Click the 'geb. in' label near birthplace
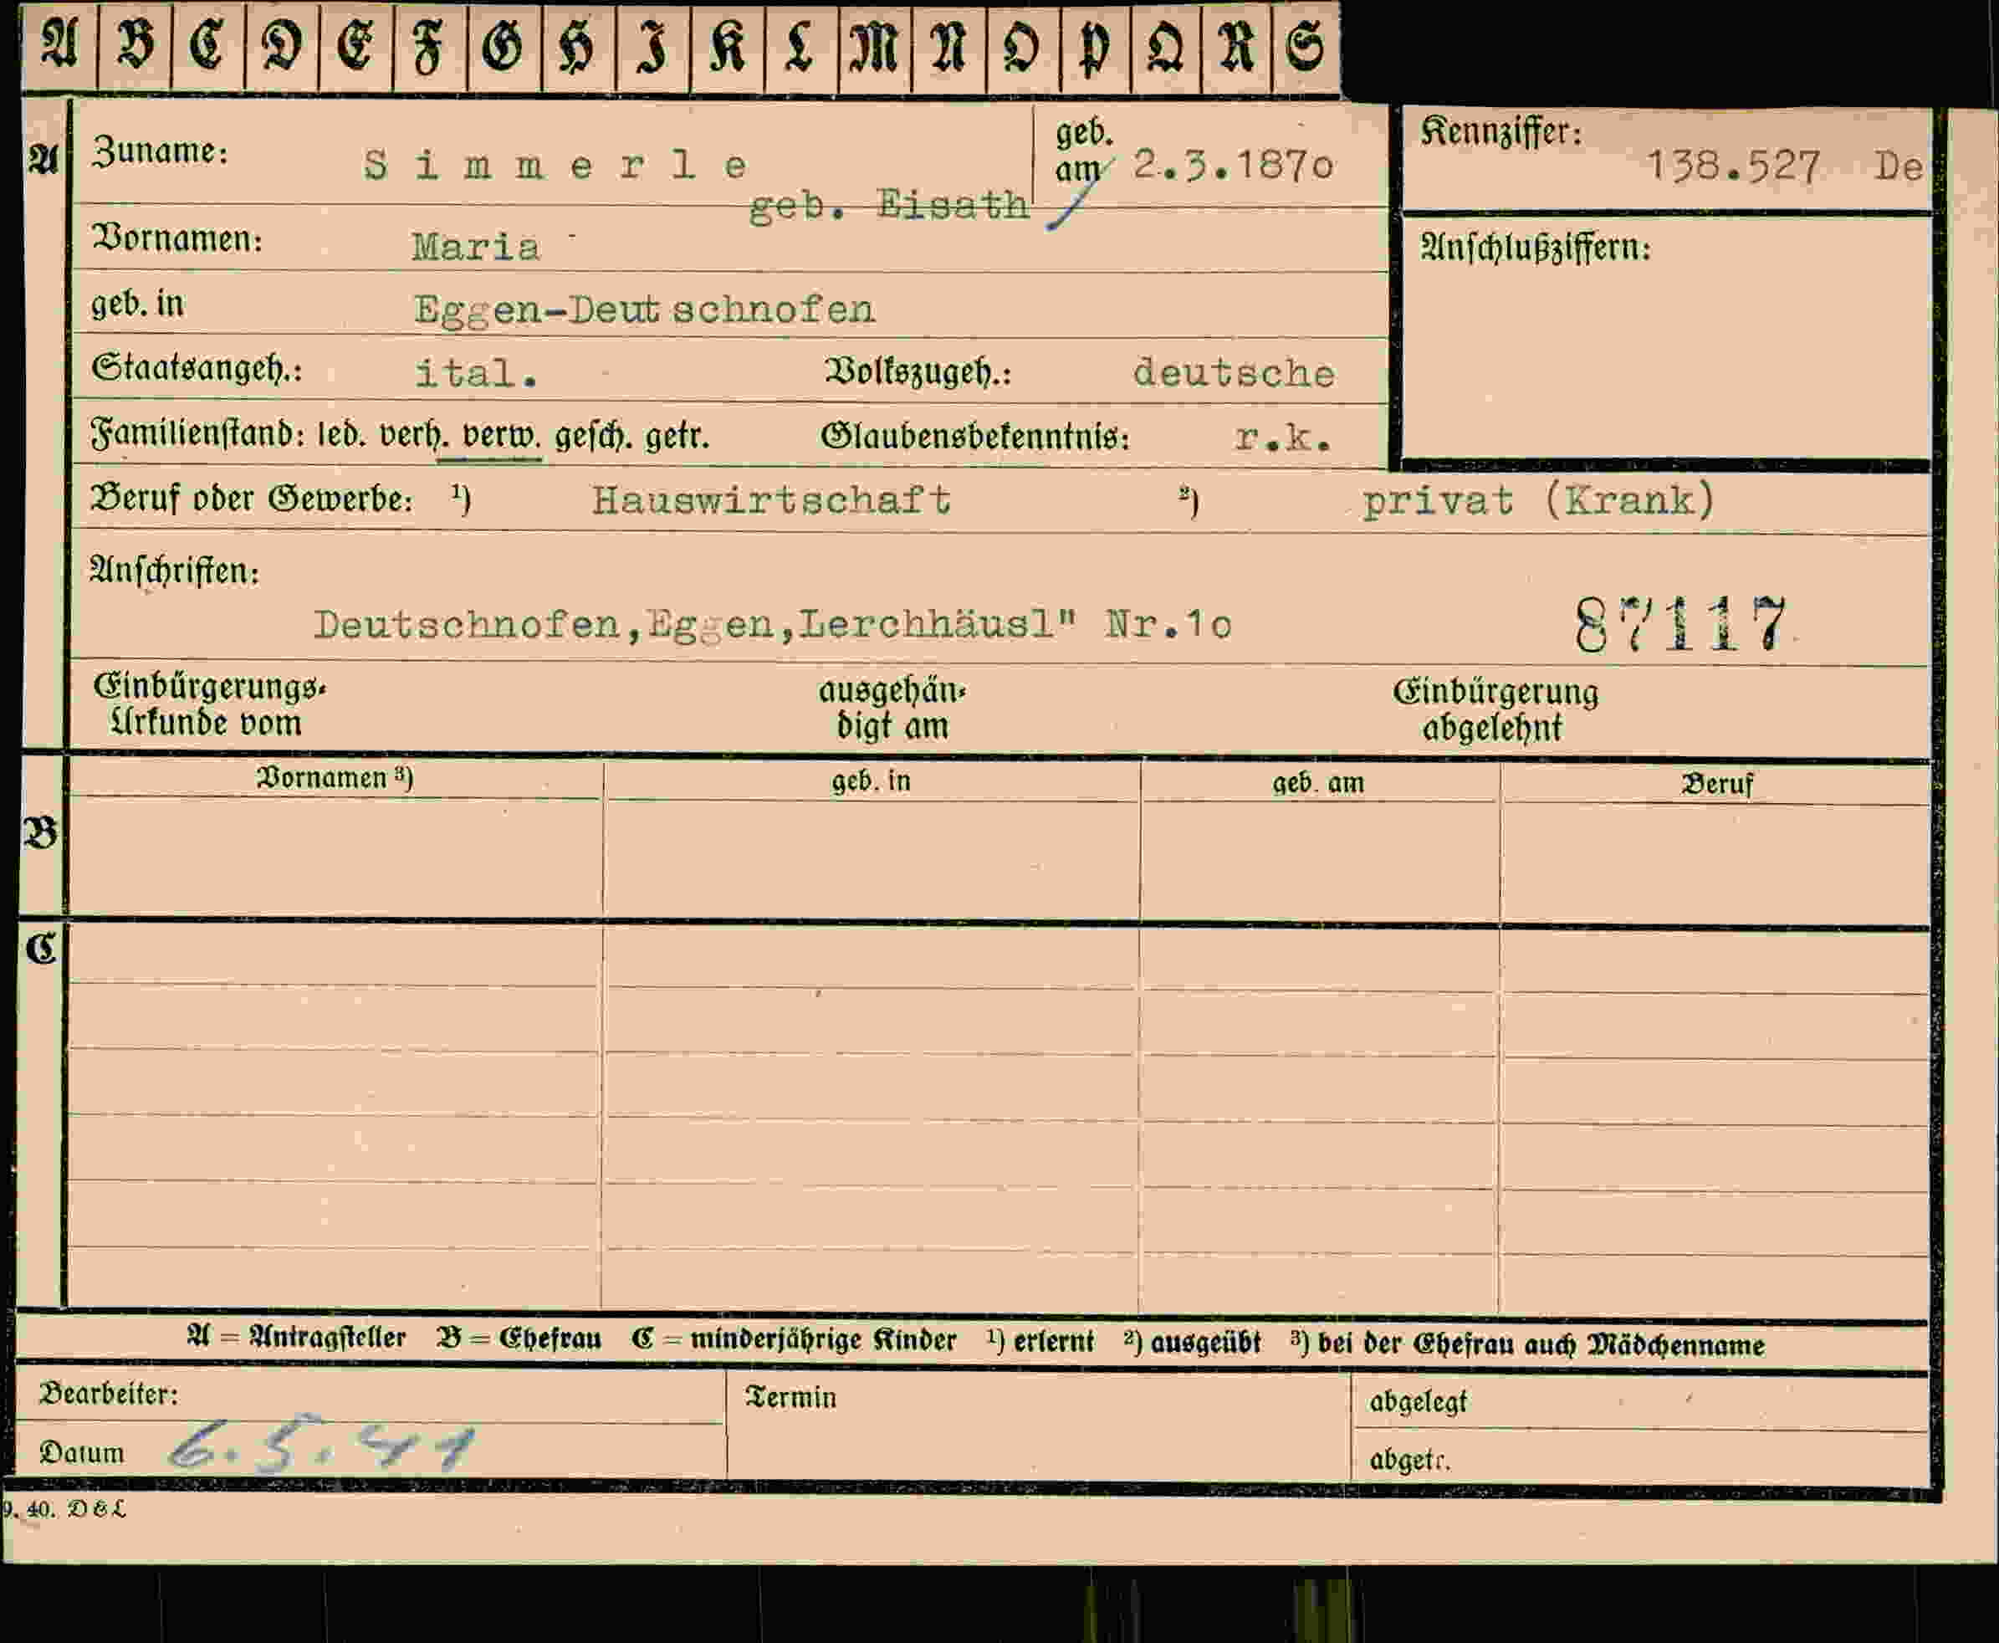Image resolution: width=1999 pixels, height=1643 pixels. click(x=137, y=304)
